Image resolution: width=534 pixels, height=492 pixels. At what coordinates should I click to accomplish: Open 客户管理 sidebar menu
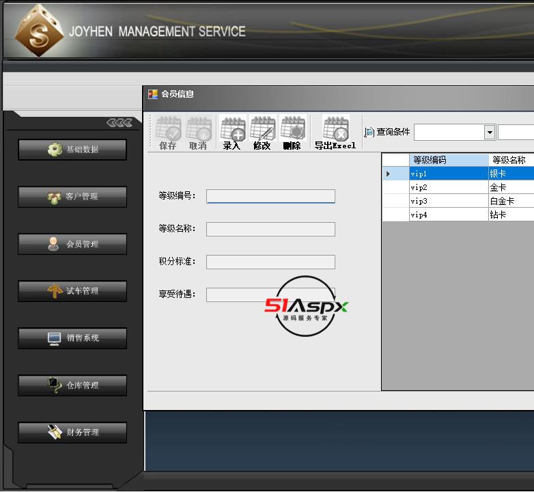(72, 197)
